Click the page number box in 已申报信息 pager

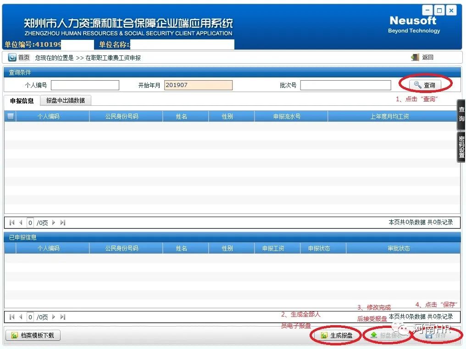coord(30,317)
